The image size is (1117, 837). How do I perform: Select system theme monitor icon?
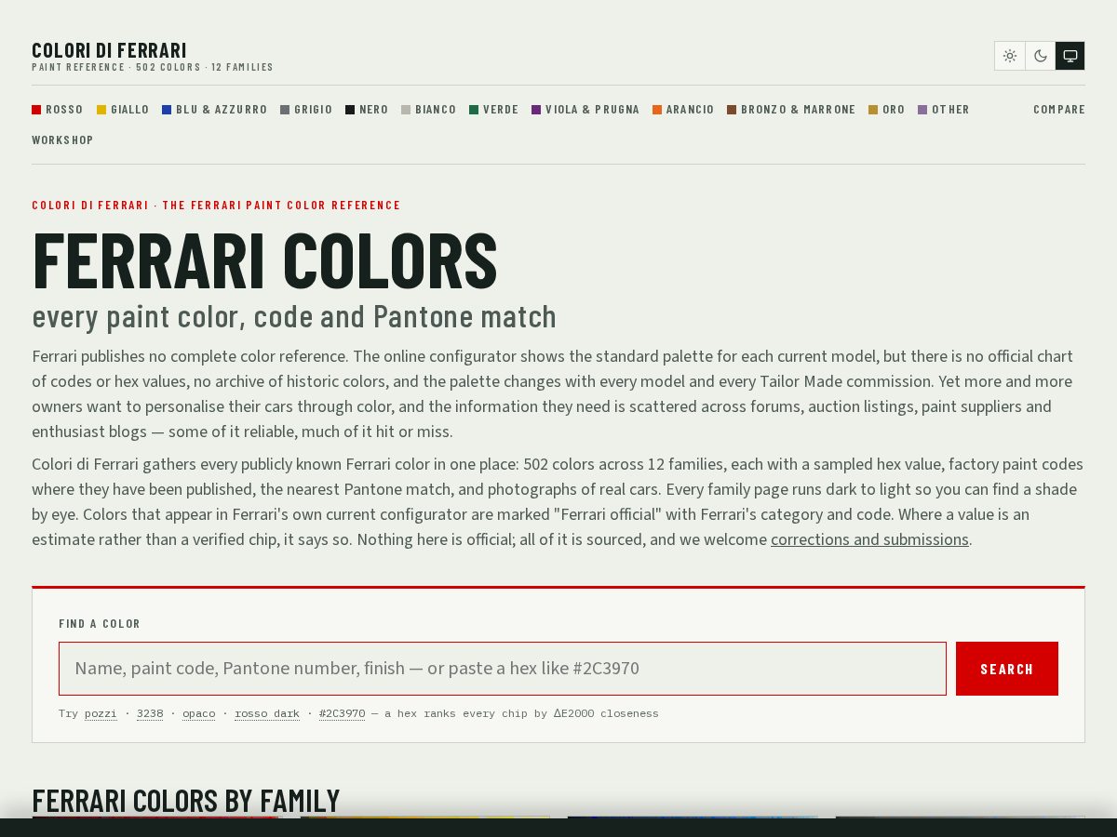point(1070,56)
